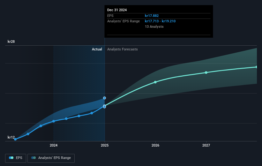This screenshot has width=262, height=166.
Task: Click the kr19.210 range value in tooltip
Action: tap(168, 21)
